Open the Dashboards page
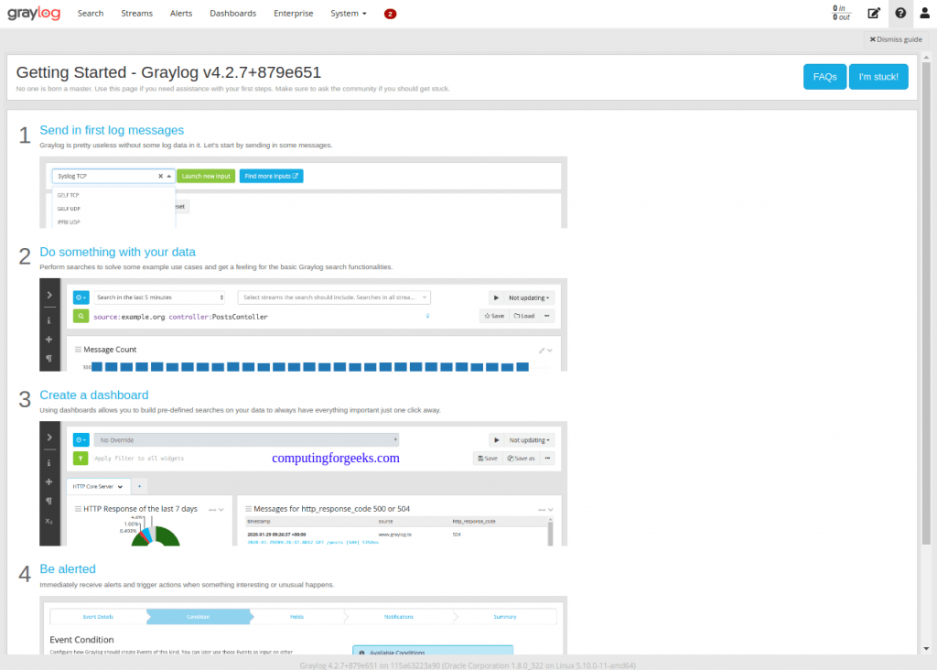This screenshot has height=670, width=937. click(232, 13)
